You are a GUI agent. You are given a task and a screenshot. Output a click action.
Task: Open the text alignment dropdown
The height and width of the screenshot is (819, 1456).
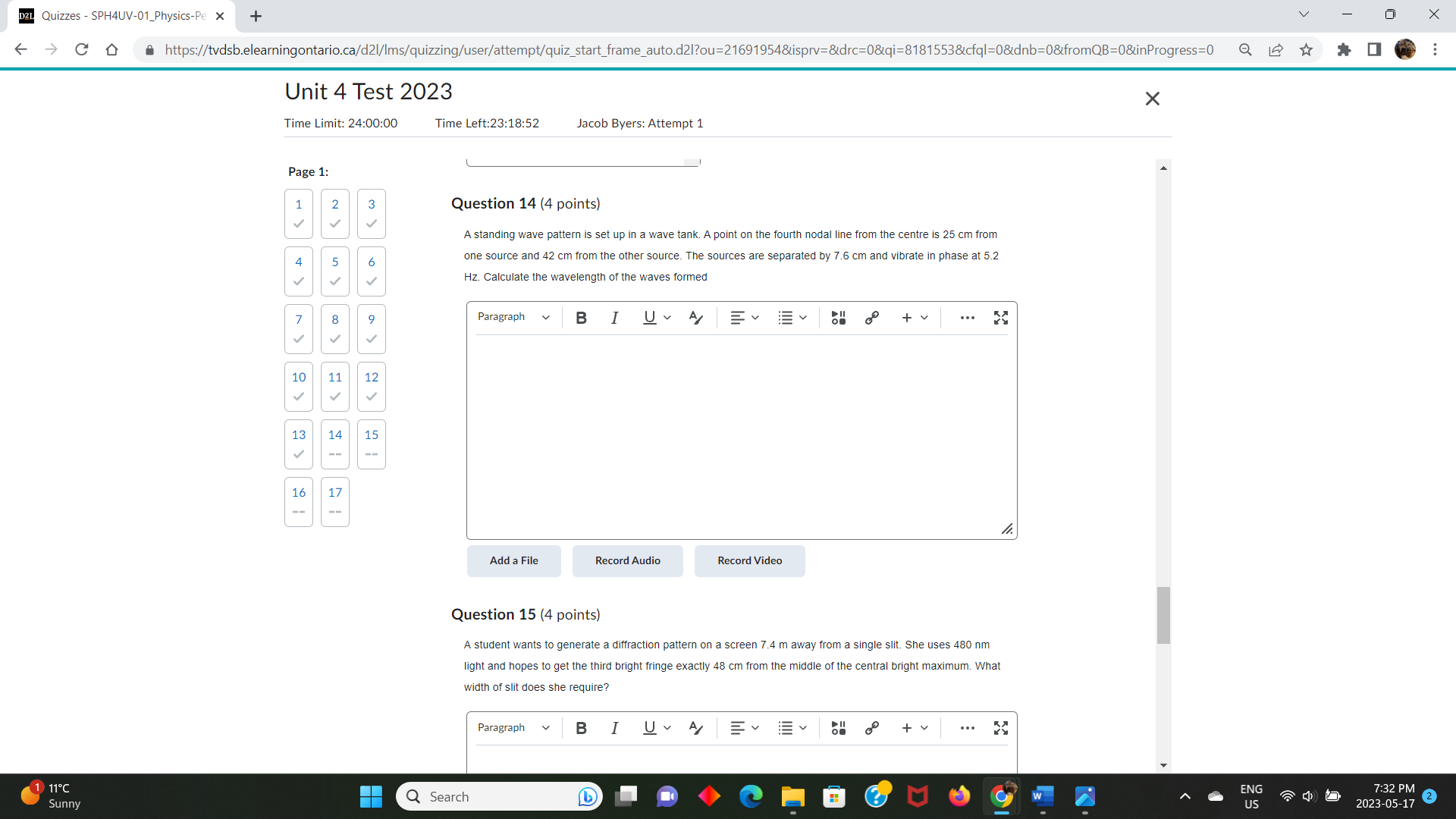coord(744,317)
